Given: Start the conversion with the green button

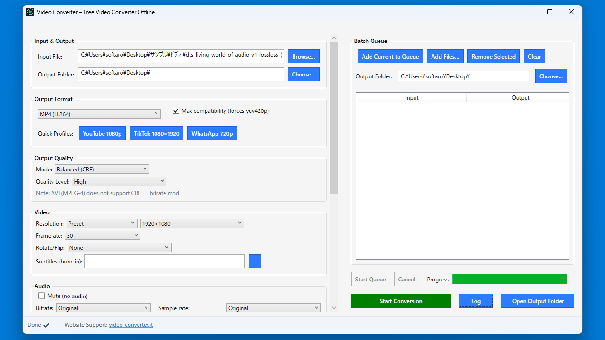Looking at the screenshot, I should click(x=401, y=301).
